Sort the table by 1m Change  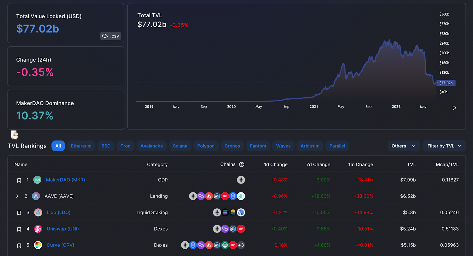[361, 165]
